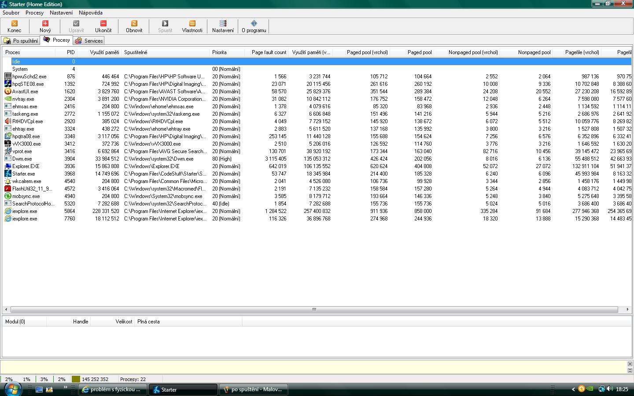Open the Procesy menu
This screenshot has height=396, width=634.
(34, 13)
